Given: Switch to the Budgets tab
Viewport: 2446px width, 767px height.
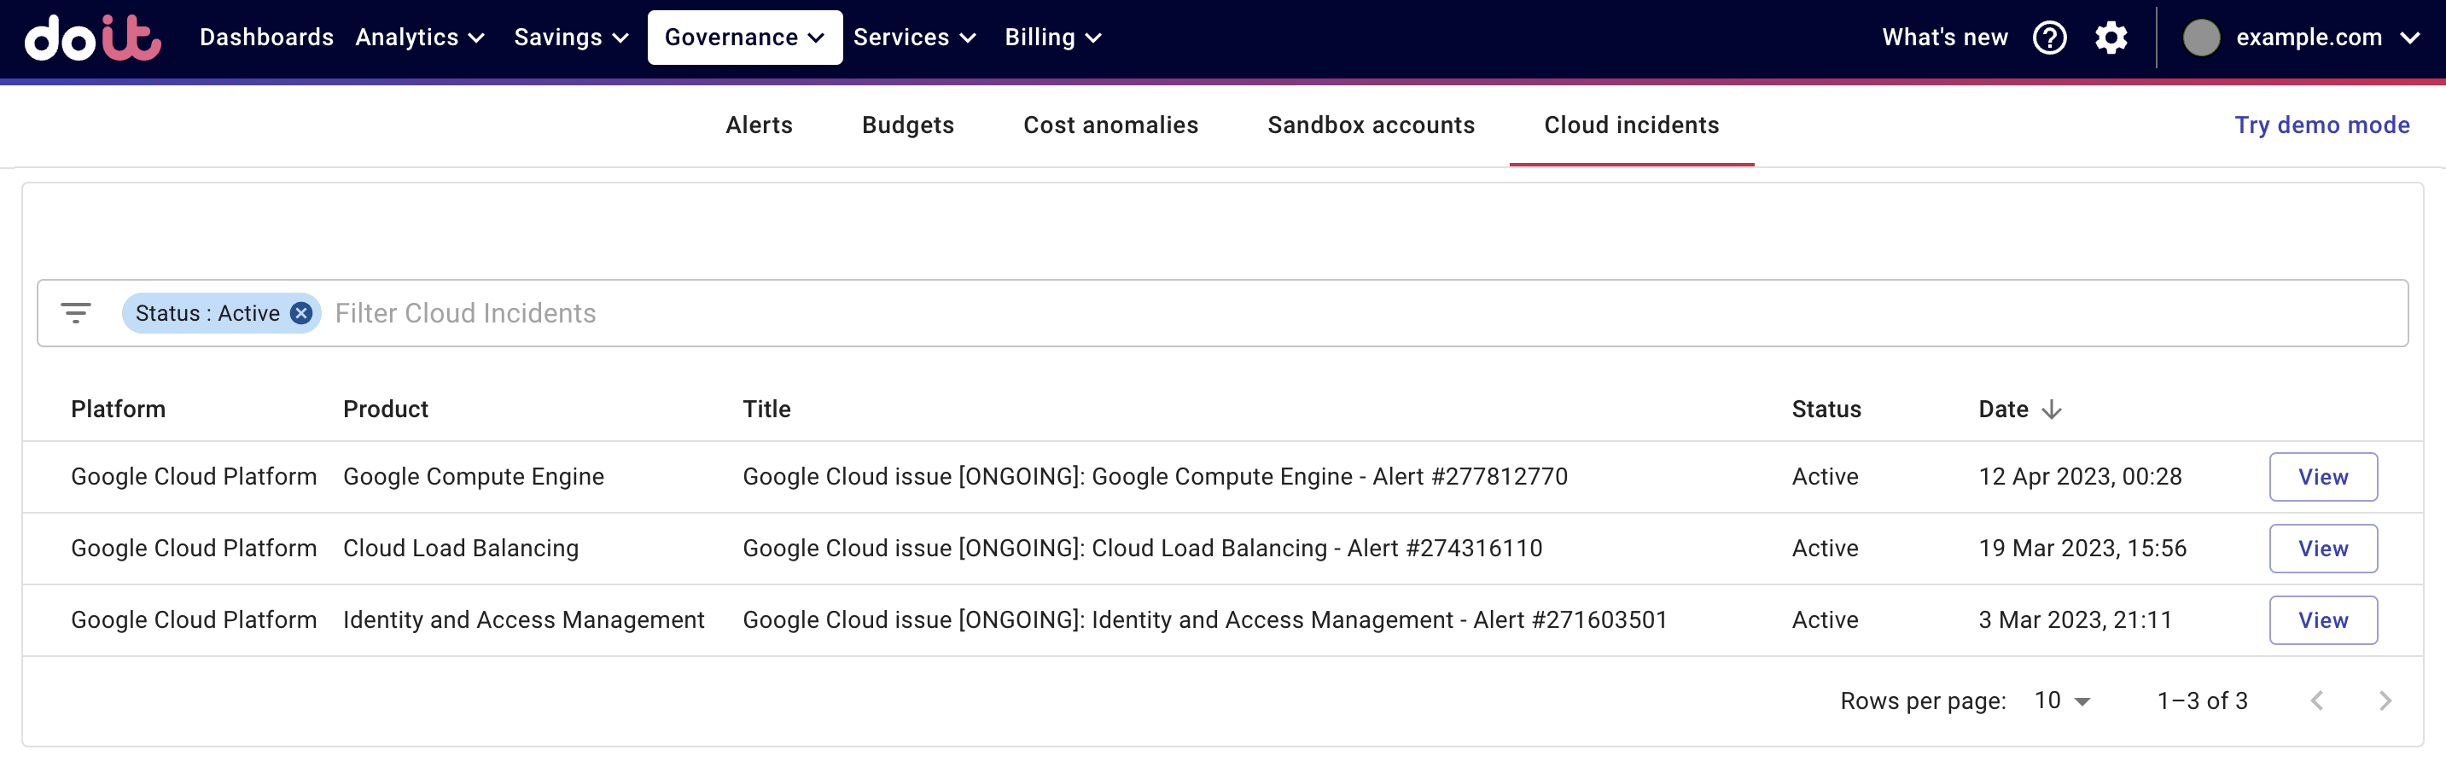Looking at the screenshot, I should (x=907, y=125).
